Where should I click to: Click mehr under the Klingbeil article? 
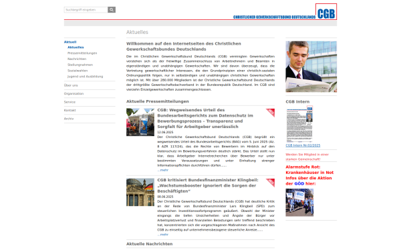point(162,235)
